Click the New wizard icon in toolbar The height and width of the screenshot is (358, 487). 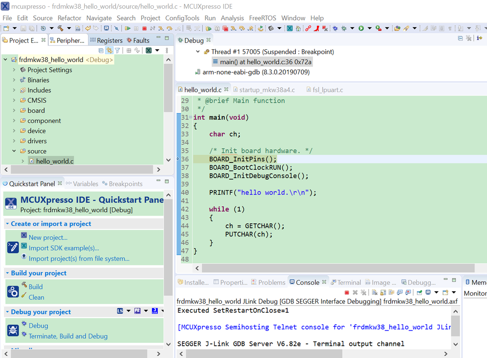[6, 28]
